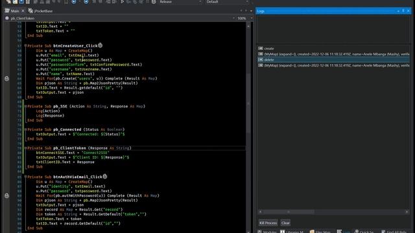The image size is (415, 233).
Task: Open the Logs bottom tab
Action: 343,232
